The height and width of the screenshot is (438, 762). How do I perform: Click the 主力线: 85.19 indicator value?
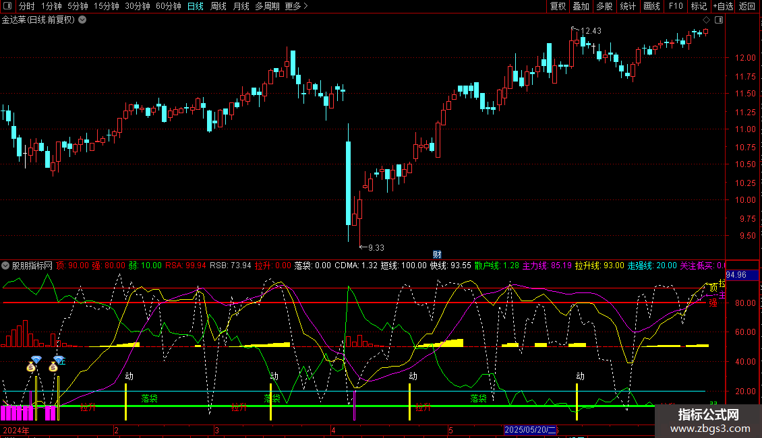[x=547, y=265]
